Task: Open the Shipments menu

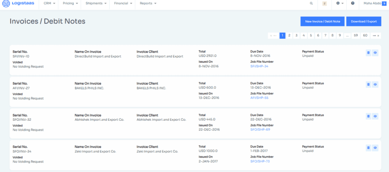Action: [x=96, y=3]
